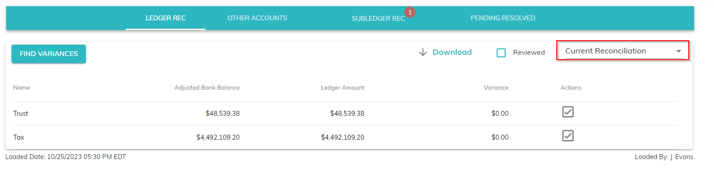714x182 pixels.
Task: Click the Tax ledger amount $4,492,109.20
Action: tap(342, 137)
